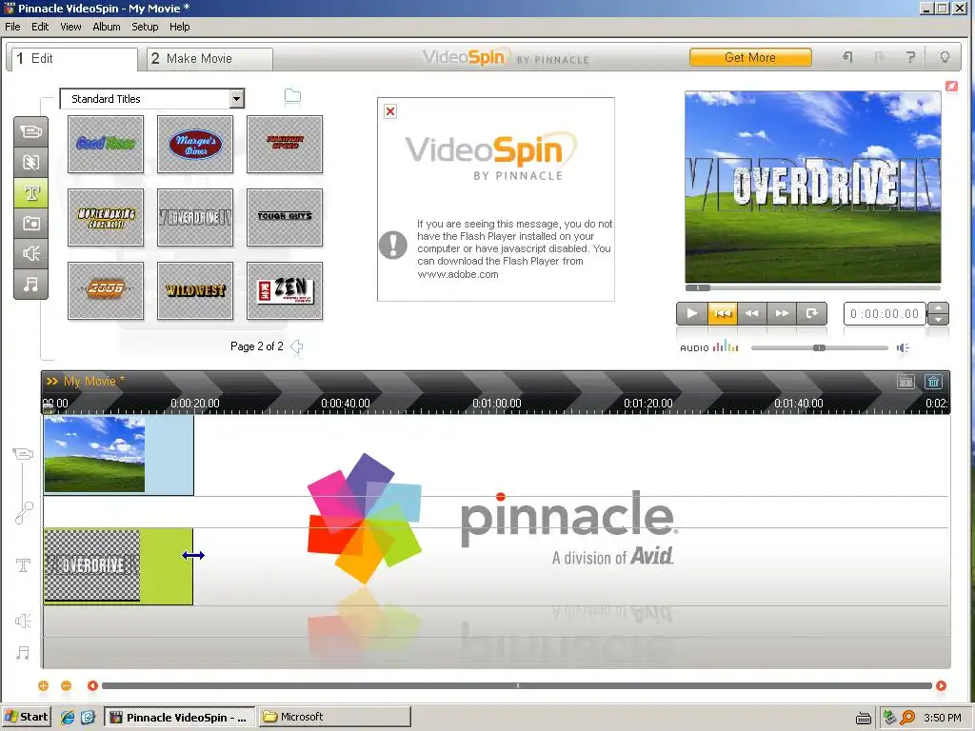Open Microsoft folder in taskbar
This screenshot has width=975, height=731.
pos(335,717)
